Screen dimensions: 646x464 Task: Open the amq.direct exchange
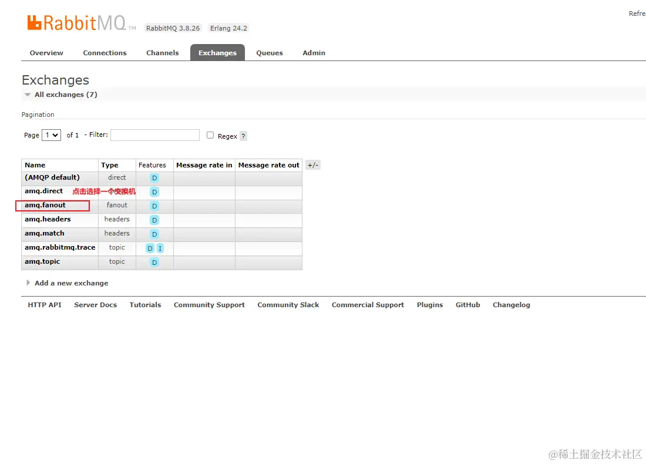click(43, 191)
